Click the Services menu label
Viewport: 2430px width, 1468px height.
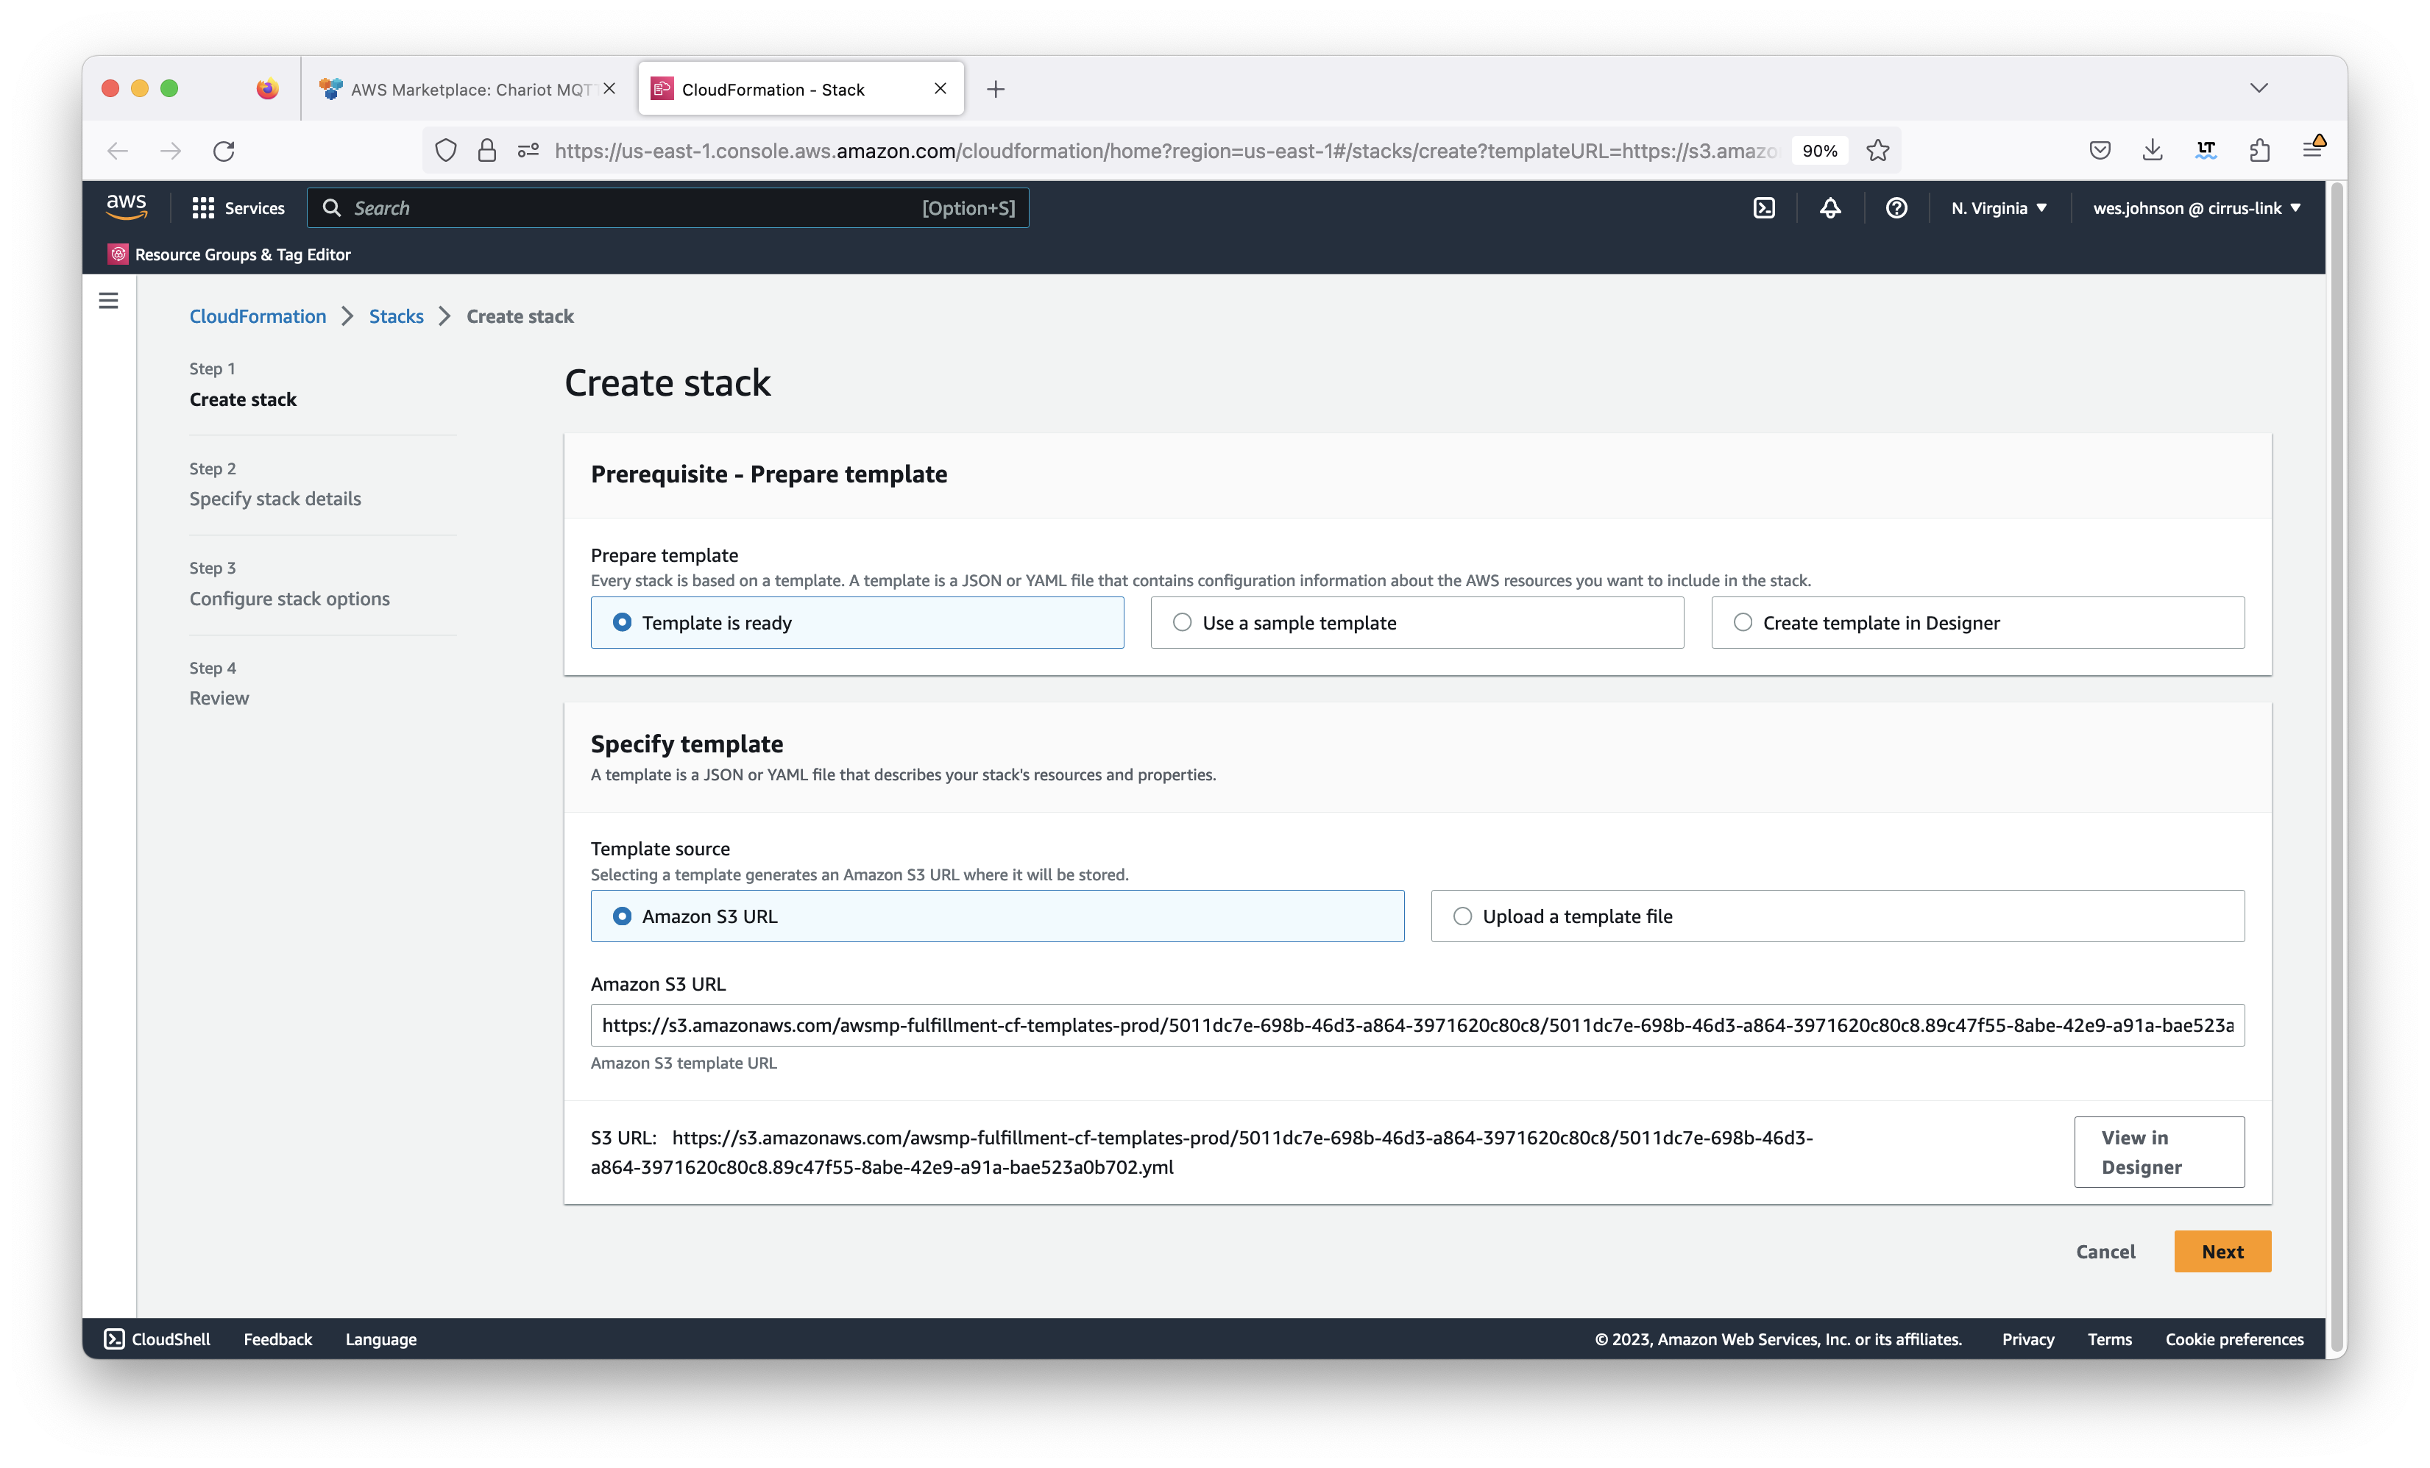pos(255,208)
